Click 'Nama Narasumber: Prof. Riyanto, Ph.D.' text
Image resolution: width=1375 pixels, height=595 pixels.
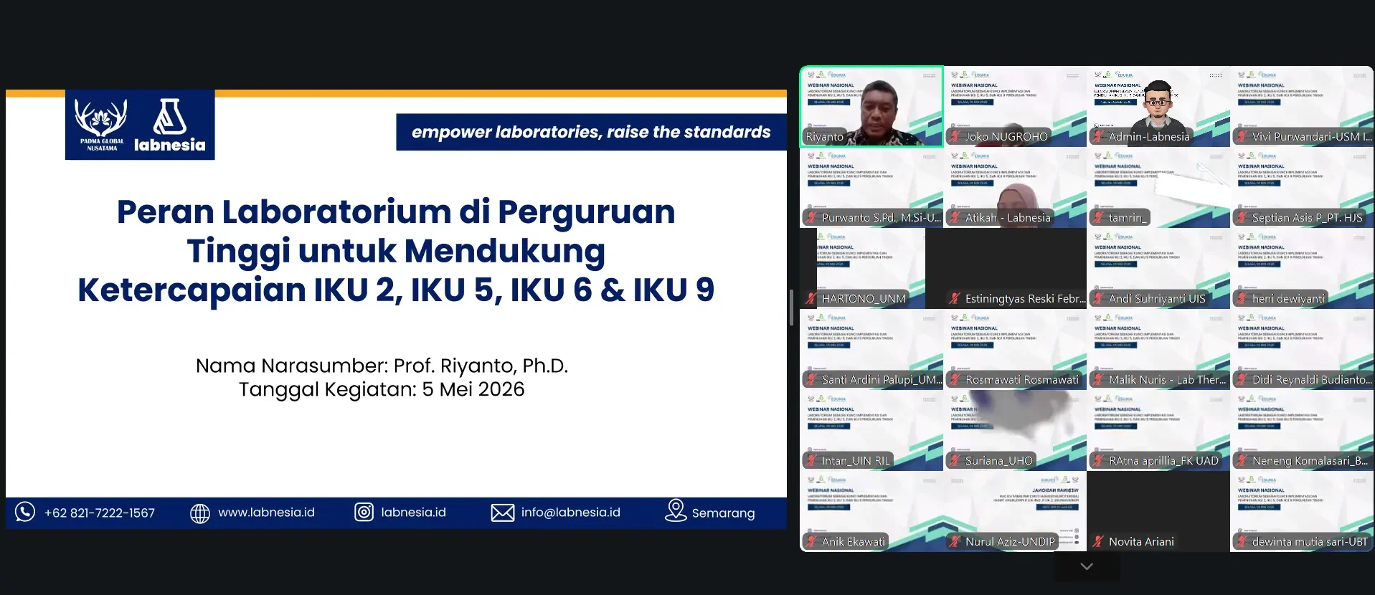click(382, 366)
